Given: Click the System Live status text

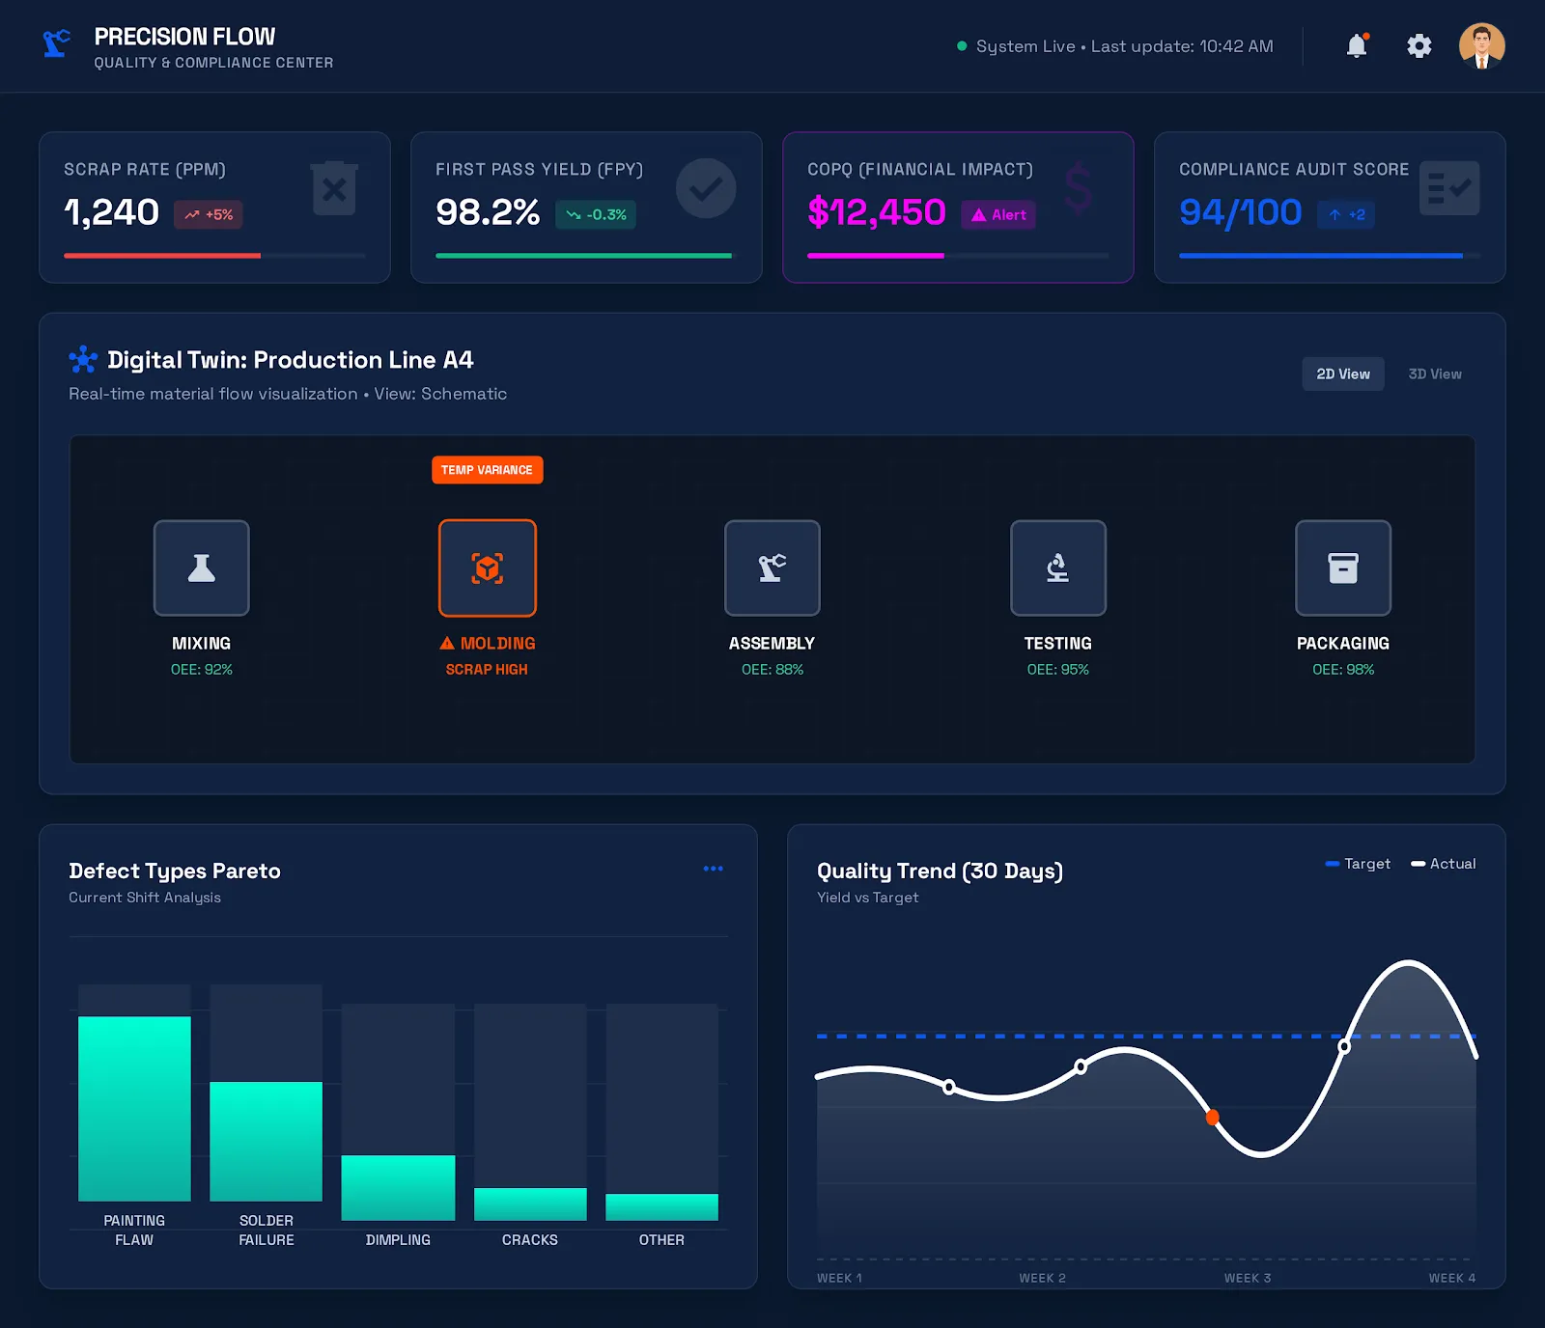Looking at the screenshot, I should pos(1025,45).
